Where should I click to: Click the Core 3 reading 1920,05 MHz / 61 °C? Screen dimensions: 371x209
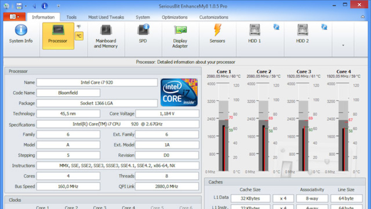304,76
